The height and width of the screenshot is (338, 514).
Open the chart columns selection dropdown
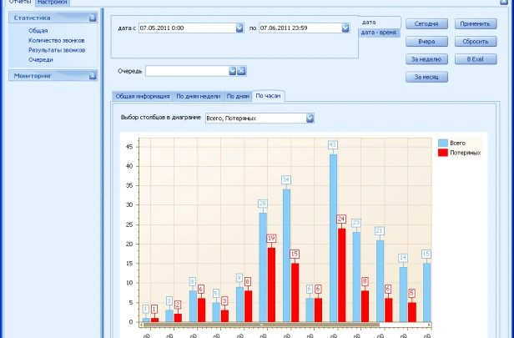310,119
